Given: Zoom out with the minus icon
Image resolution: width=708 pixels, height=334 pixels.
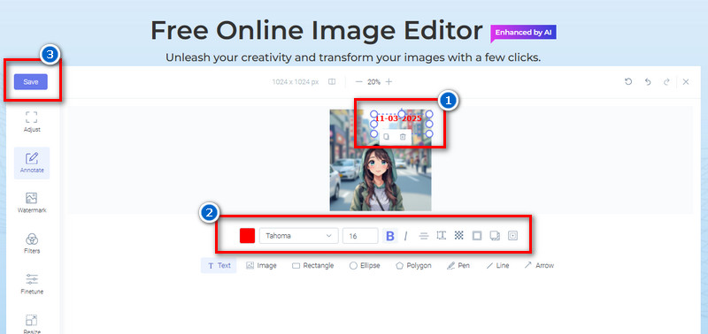Looking at the screenshot, I should pyautogui.click(x=359, y=82).
